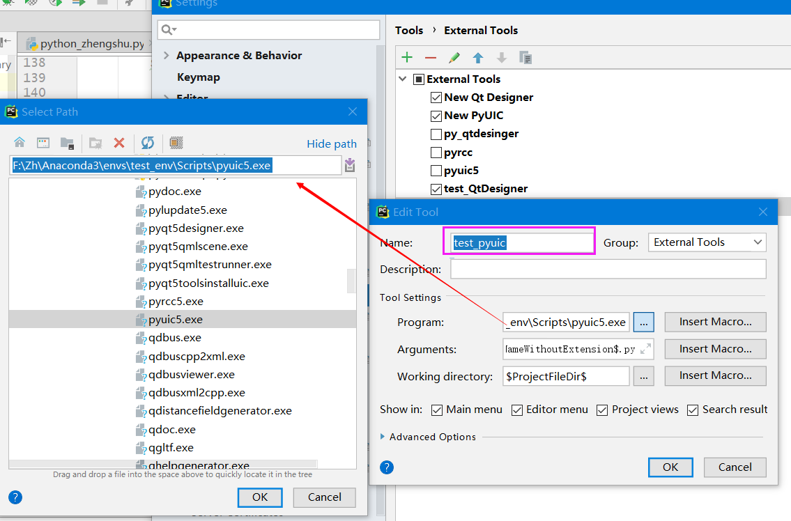Copy the selected external tool icon
This screenshot has width=791, height=521.
coord(525,58)
